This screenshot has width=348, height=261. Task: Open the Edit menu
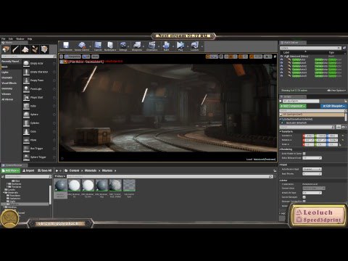(11, 38)
